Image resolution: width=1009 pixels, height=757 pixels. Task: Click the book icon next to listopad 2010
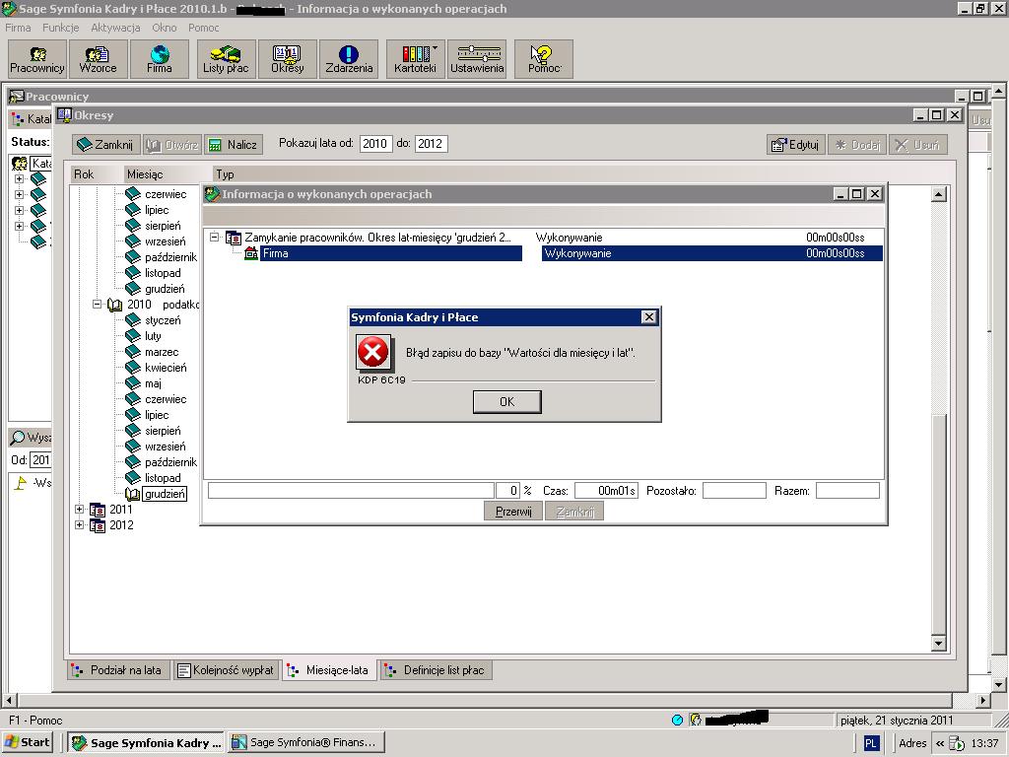[x=133, y=478]
